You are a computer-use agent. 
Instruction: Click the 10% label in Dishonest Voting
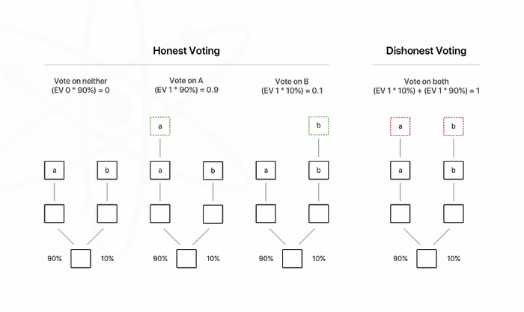coord(454,259)
